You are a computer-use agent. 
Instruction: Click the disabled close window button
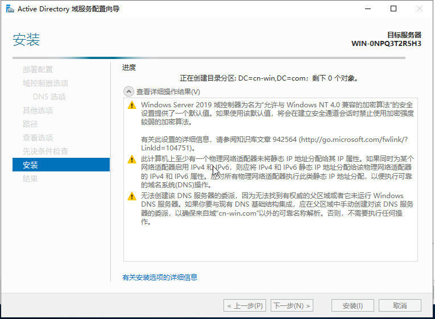point(420,9)
